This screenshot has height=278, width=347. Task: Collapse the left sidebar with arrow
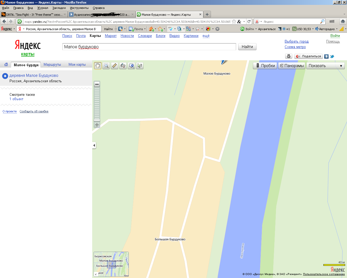94,146
